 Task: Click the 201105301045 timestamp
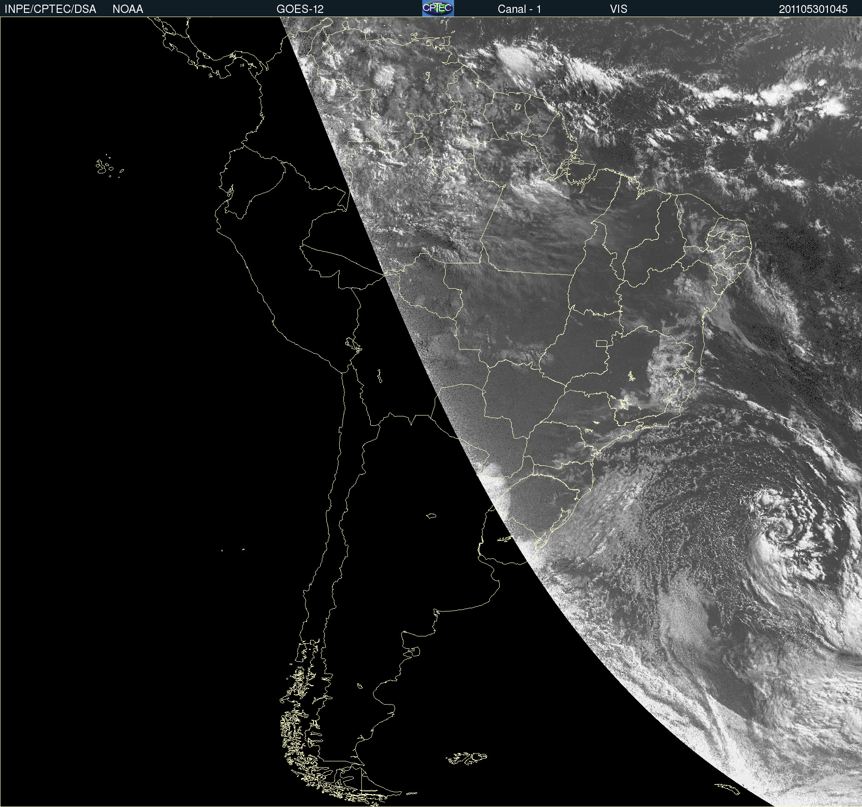pyautogui.click(x=813, y=9)
